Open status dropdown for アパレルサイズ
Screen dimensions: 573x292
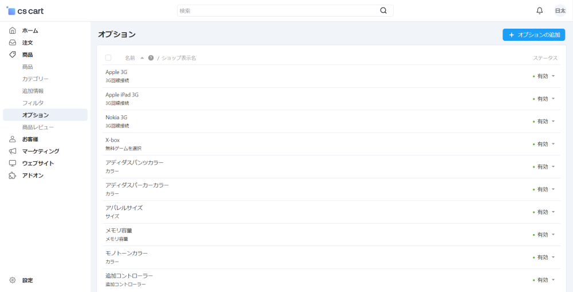(x=544, y=212)
